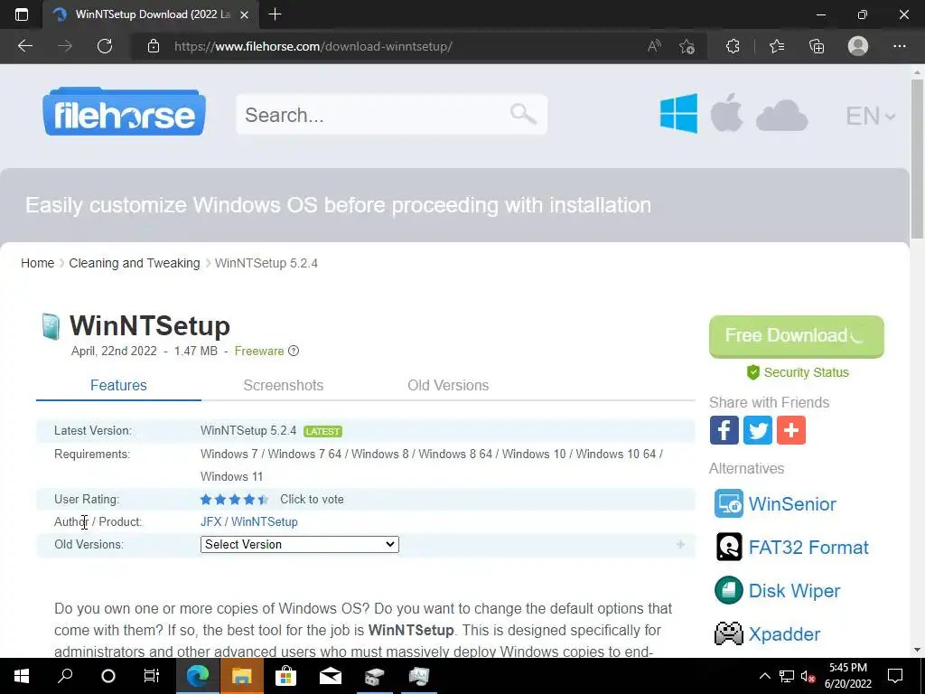
Task: Open Mail app from taskbar
Action: pos(330,676)
